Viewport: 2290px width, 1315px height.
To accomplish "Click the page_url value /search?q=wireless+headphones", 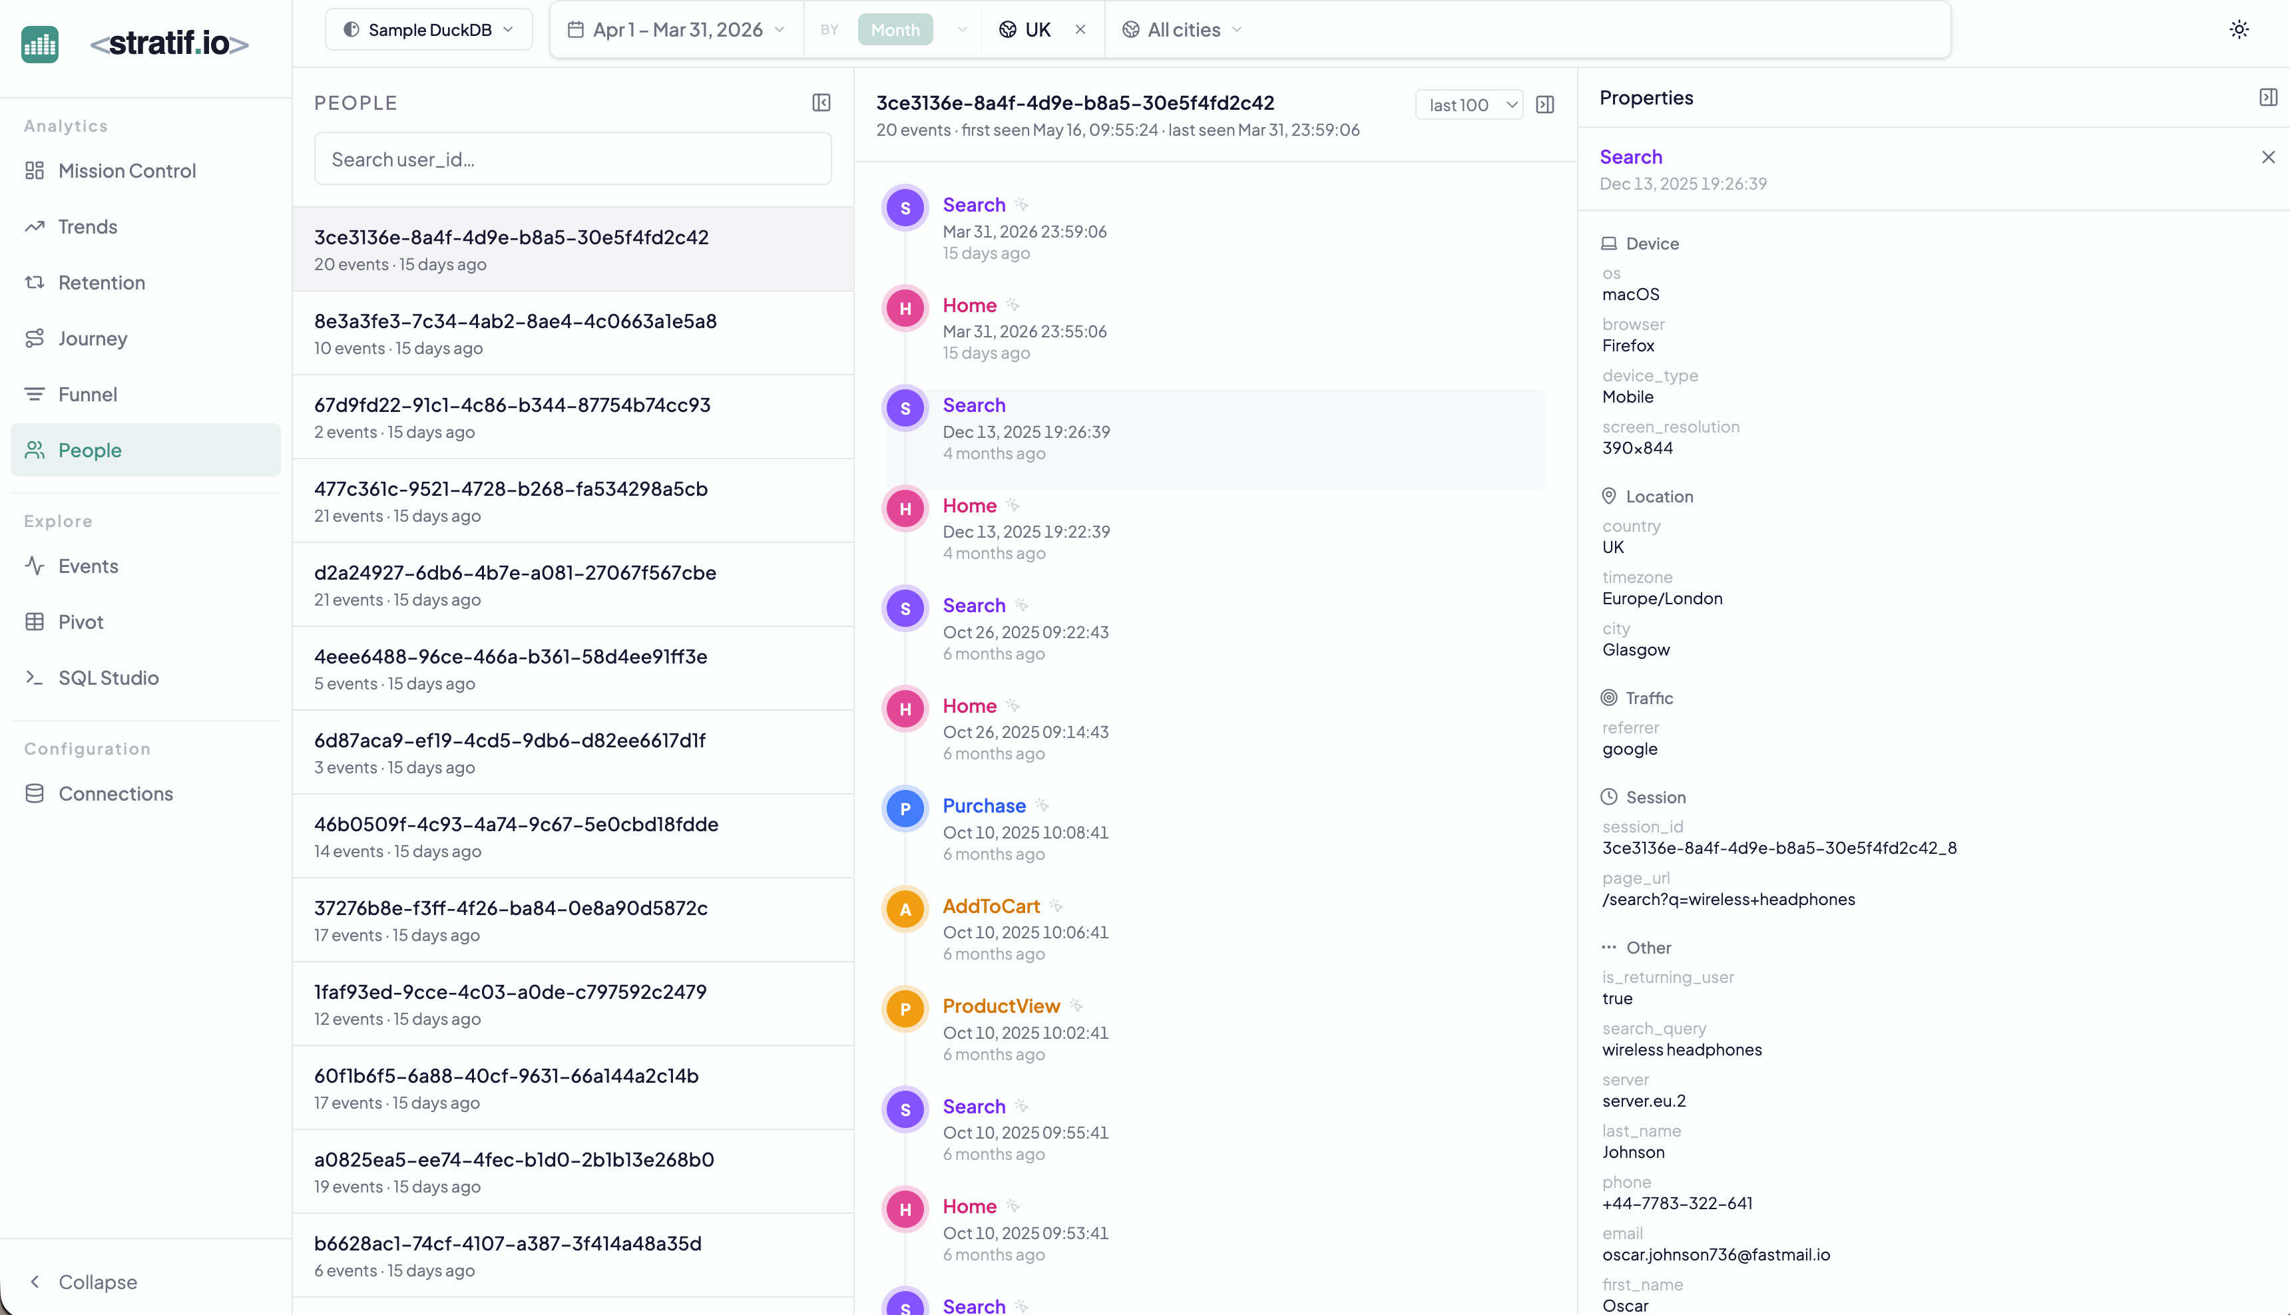I will click(x=1728, y=900).
